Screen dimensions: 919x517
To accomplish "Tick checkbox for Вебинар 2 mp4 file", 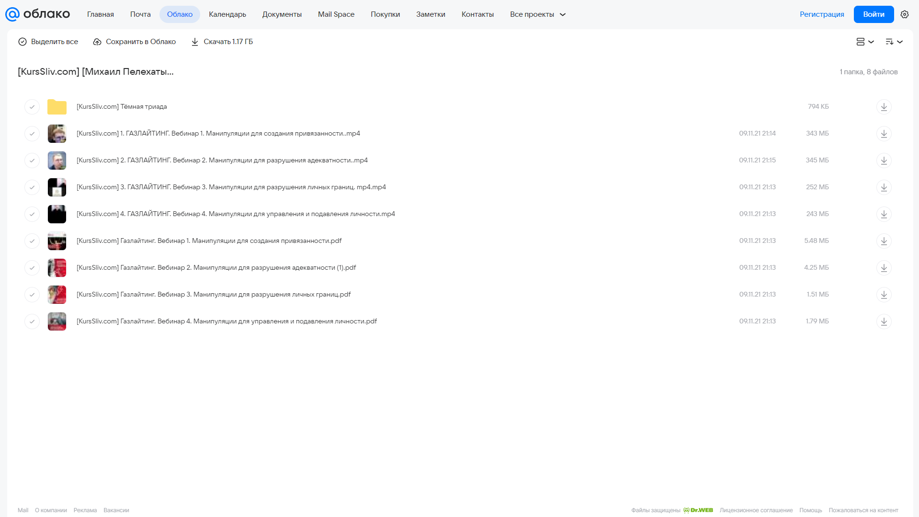I will pos(32,161).
